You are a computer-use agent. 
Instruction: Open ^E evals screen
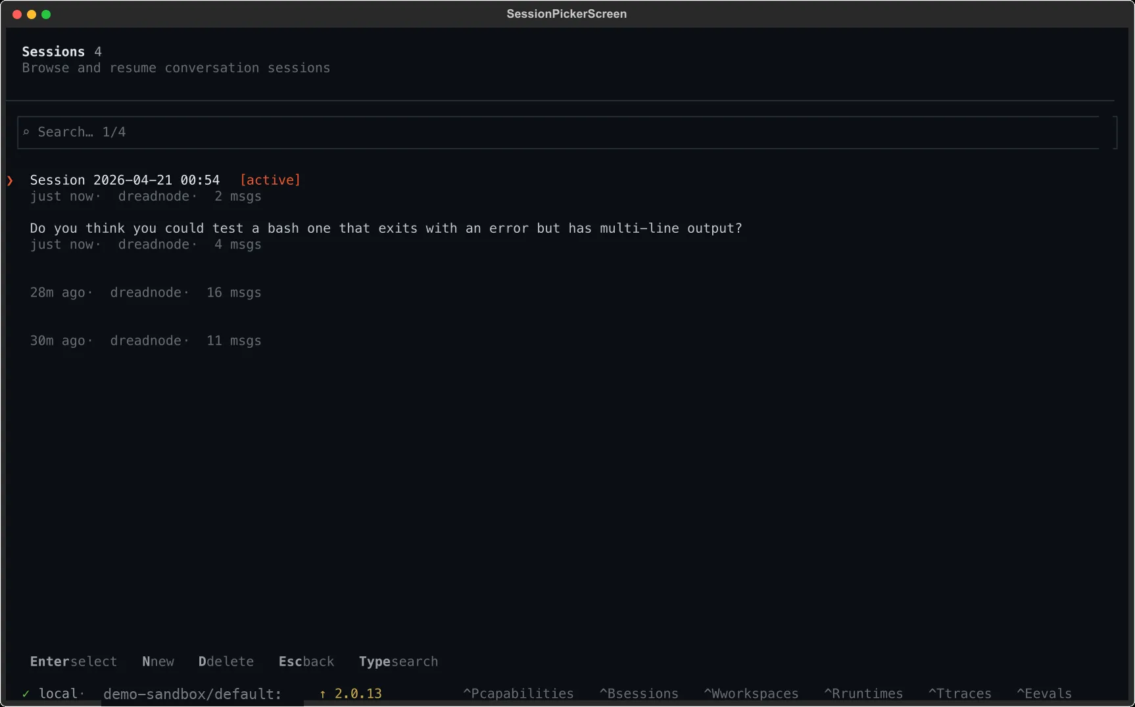(x=1044, y=694)
